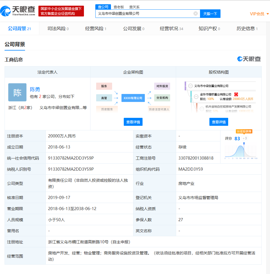Switch to the 查老板 search tab
The height and width of the screenshot is (274, 270).
(119, 7)
